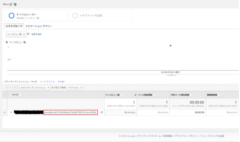Check the checkbox for row 1
Viewport: 240px width, 142px height.
pos(5,112)
